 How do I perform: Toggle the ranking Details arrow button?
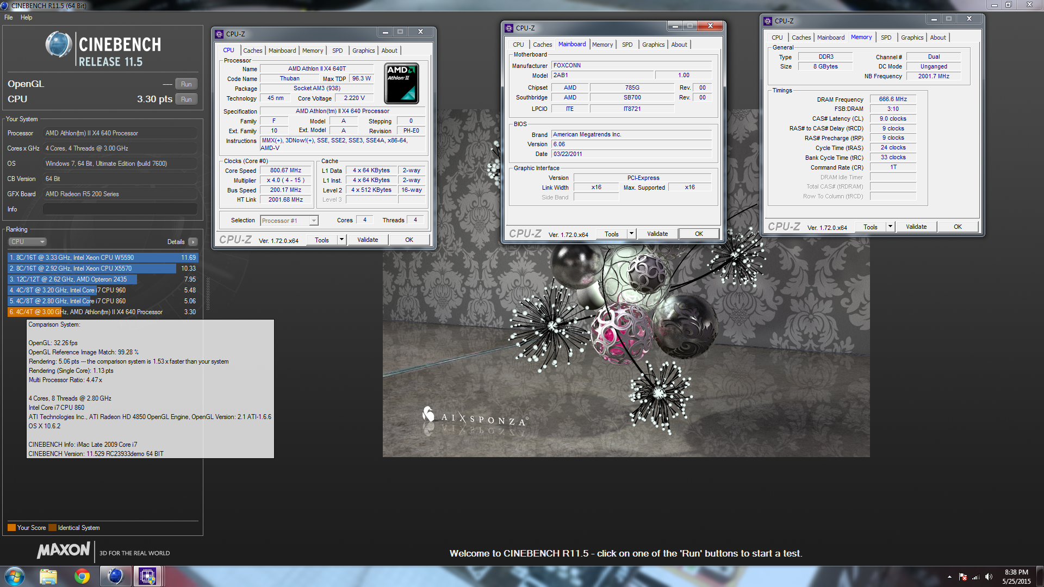[x=193, y=242]
